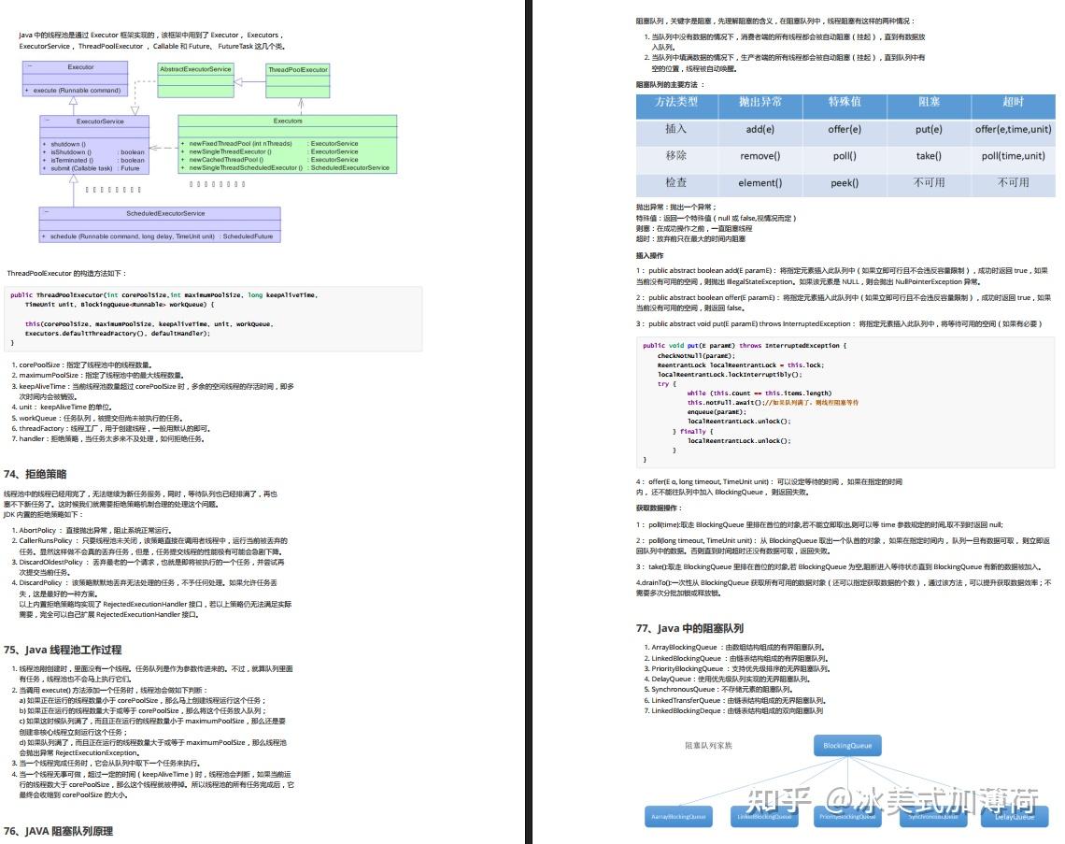The width and height of the screenshot is (1065, 844).
Task: Click the 'poll(time,unit)' table cell
Action: tap(1013, 155)
